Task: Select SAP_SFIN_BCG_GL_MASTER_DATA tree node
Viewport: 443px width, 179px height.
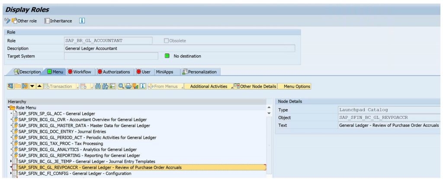Action: 84,126
